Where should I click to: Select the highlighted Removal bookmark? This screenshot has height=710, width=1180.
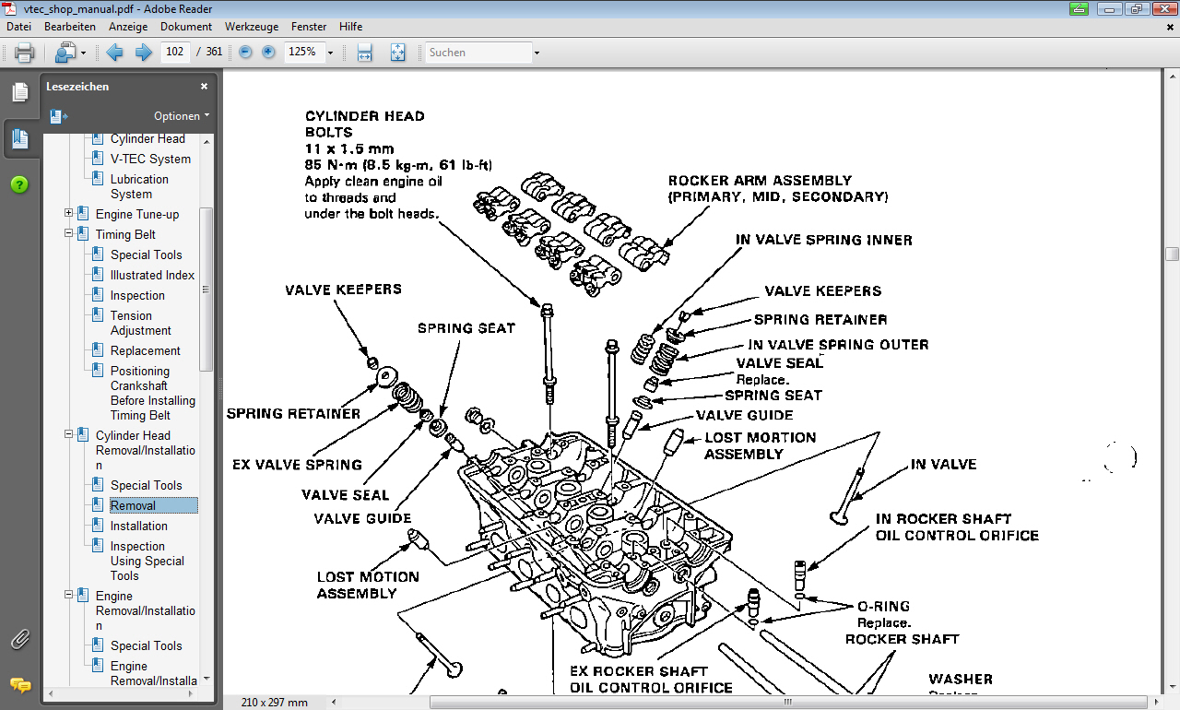click(153, 505)
